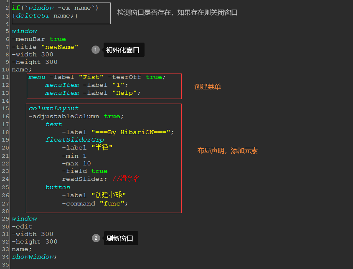The width and height of the screenshot is (353, 269).
Task: Click the "-adjustableColumn true;" line
Action: pos(76,117)
